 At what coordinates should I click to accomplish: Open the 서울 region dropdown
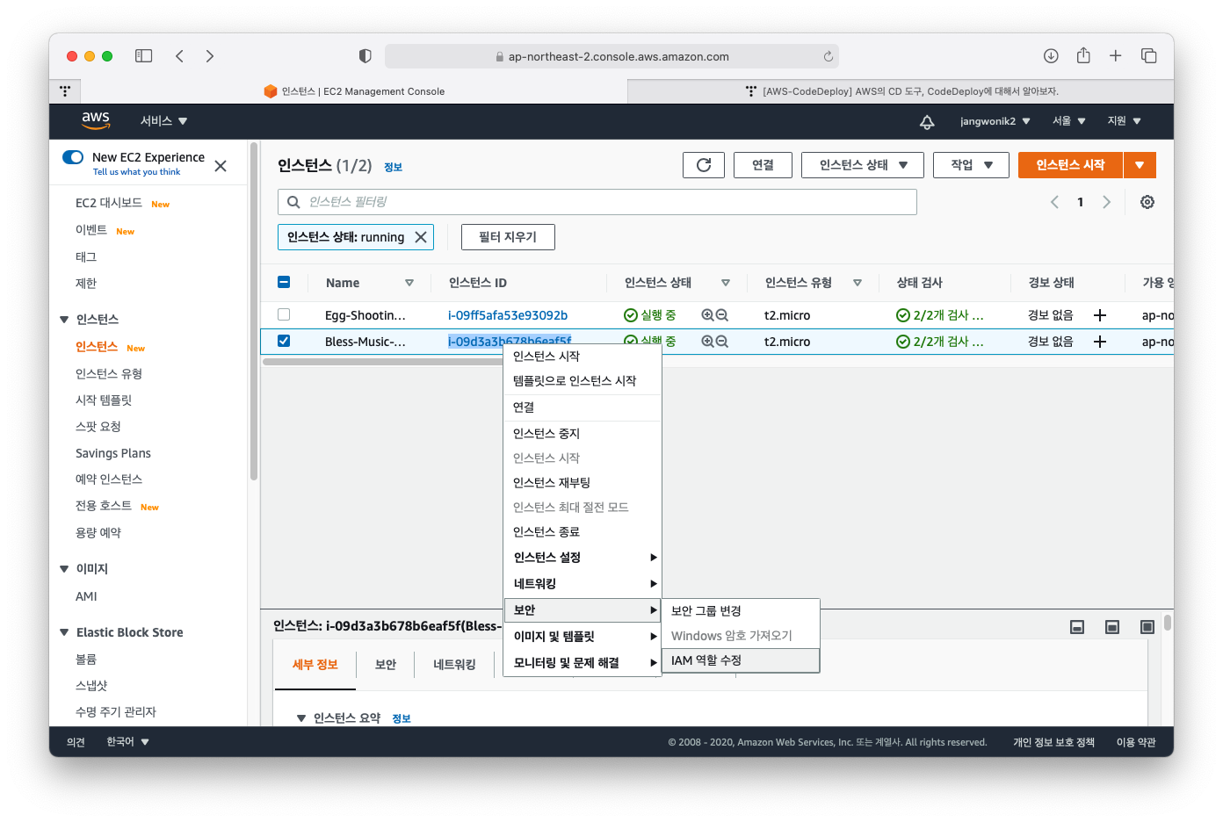click(1069, 121)
